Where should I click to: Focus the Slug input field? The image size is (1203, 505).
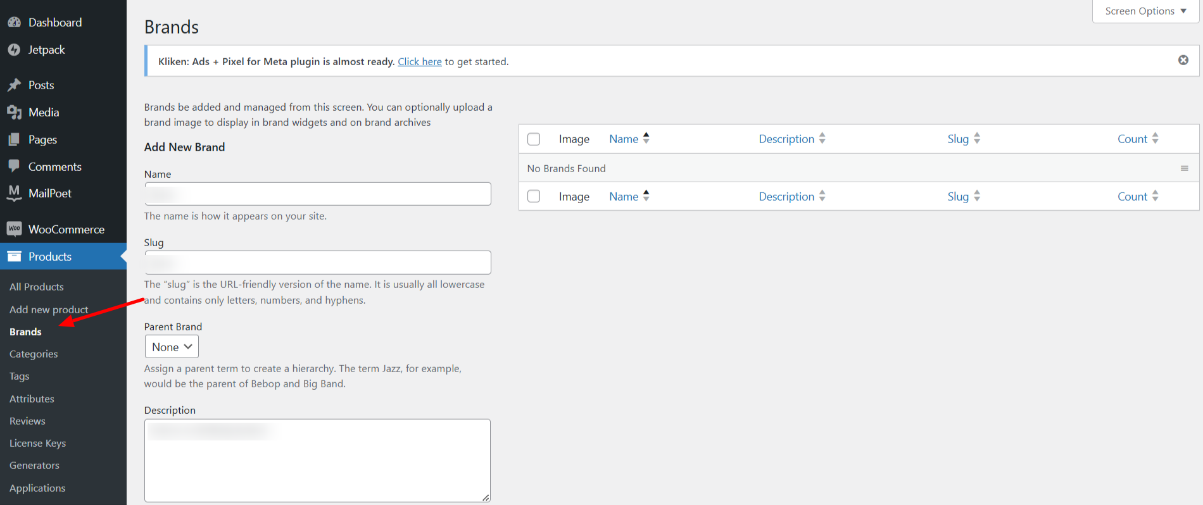(x=318, y=262)
